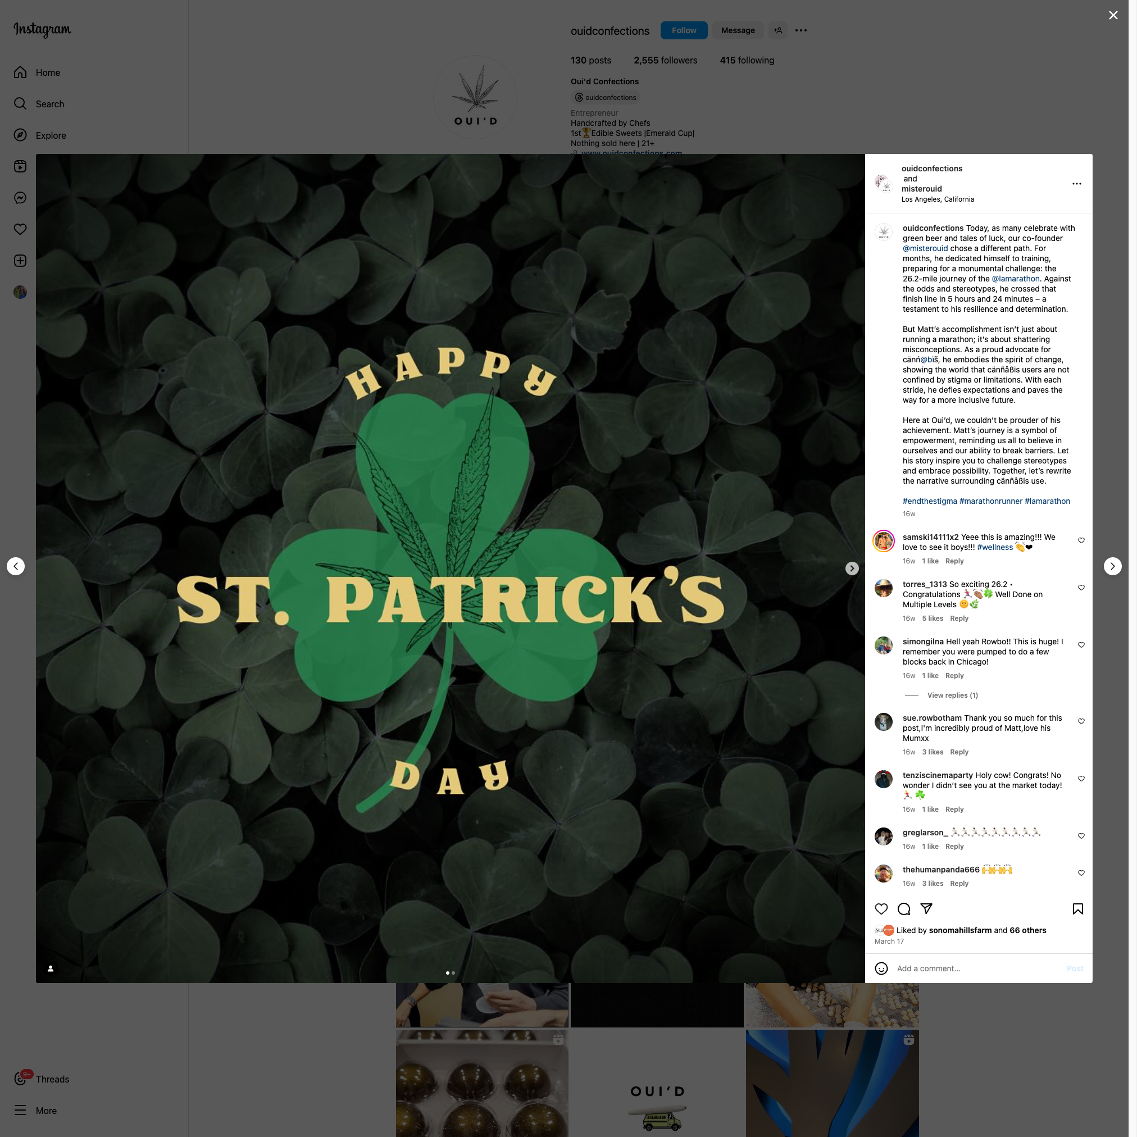Advance to the next carousel image
Viewport: 1137px width, 1137px height.
pos(852,568)
